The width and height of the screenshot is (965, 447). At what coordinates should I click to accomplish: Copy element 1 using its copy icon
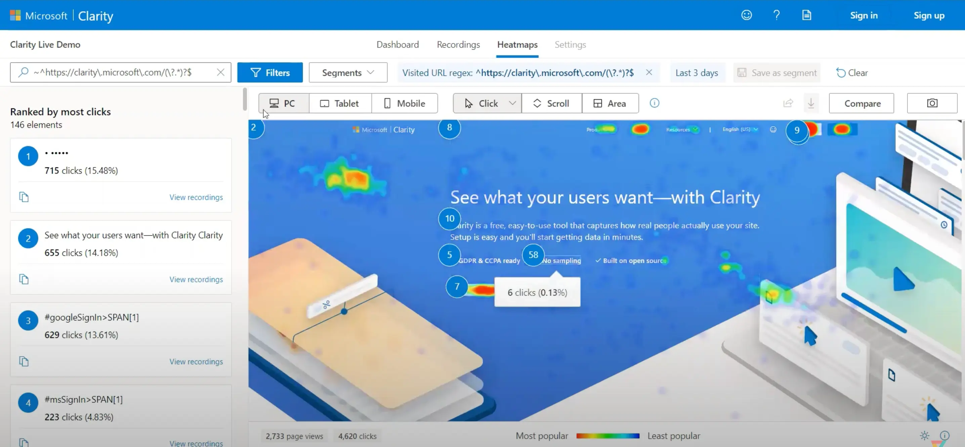(x=24, y=197)
